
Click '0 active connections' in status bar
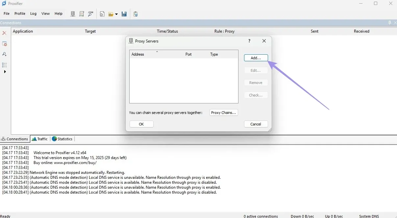point(261,216)
